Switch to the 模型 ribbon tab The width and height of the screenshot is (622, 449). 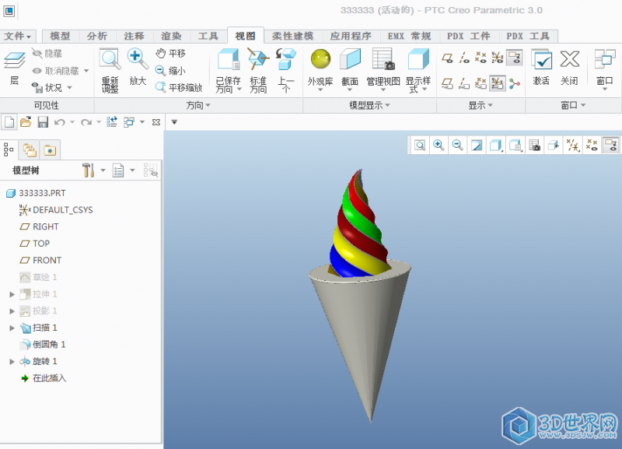(x=60, y=36)
